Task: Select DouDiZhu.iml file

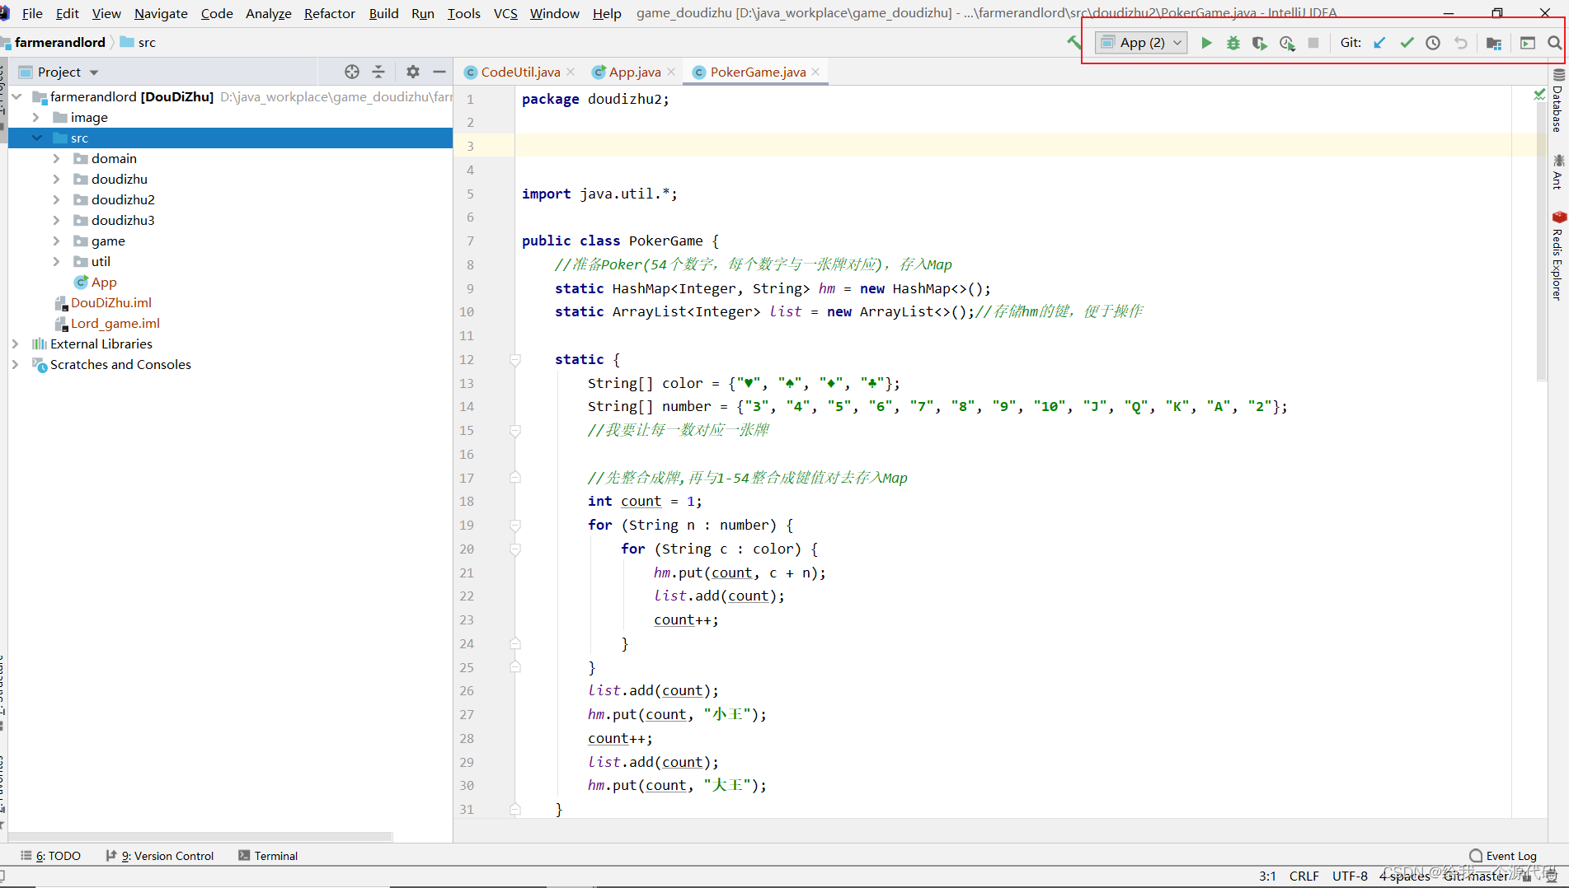Action: click(x=110, y=302)
